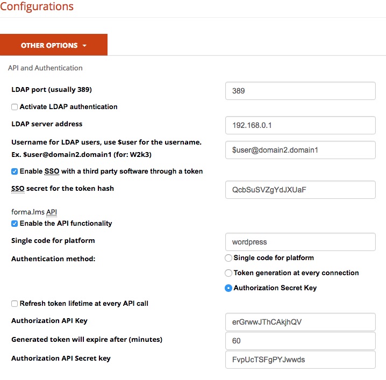
Task: Check Refresh token lifetime at every API call
Action: click(15, 304)
